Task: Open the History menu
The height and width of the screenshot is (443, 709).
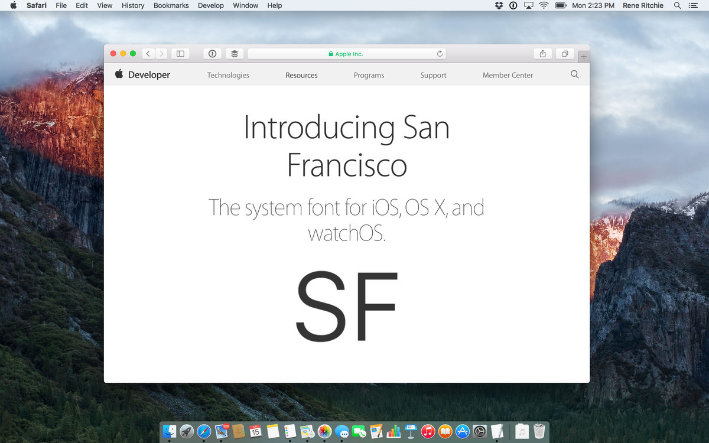Action: tap(133, 5)
